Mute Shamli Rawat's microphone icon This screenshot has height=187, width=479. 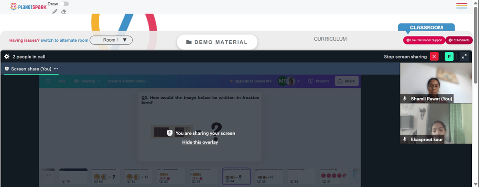[x=405, y=99]
